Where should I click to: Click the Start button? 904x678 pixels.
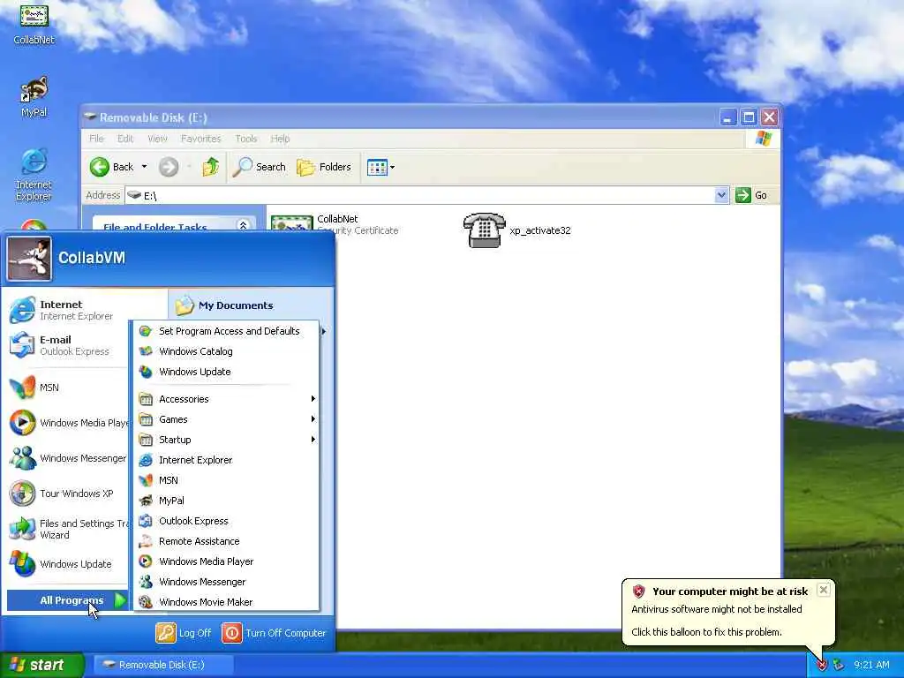coord(42,665)
